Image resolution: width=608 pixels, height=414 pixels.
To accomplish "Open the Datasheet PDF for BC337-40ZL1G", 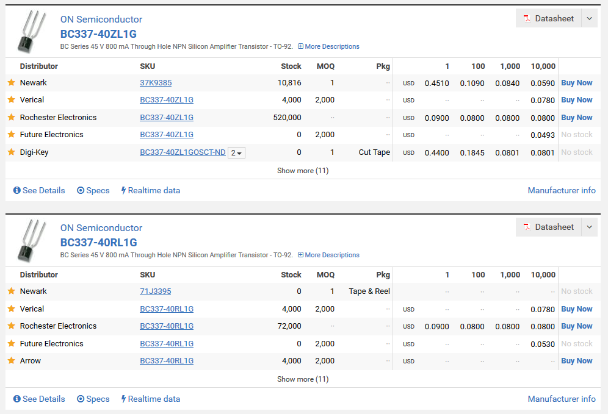I will coord(548,18).
